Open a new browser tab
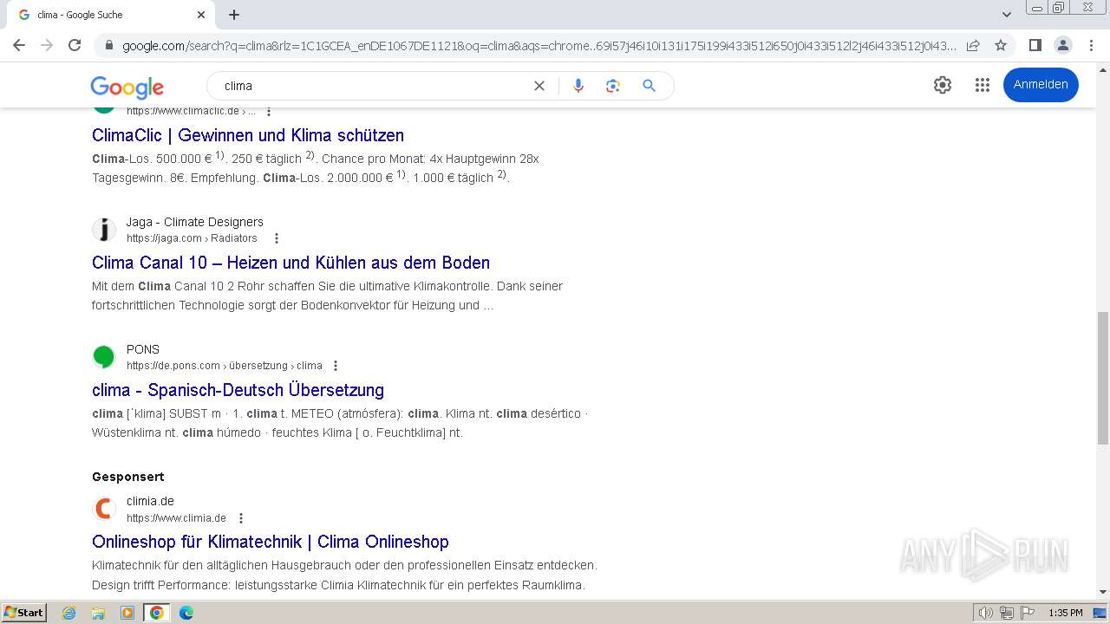 234,15
